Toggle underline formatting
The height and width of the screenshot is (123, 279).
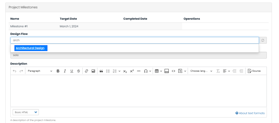[72, 71]
